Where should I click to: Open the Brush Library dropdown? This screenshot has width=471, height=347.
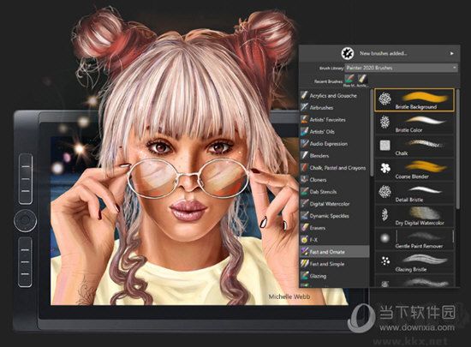[402, 68]
